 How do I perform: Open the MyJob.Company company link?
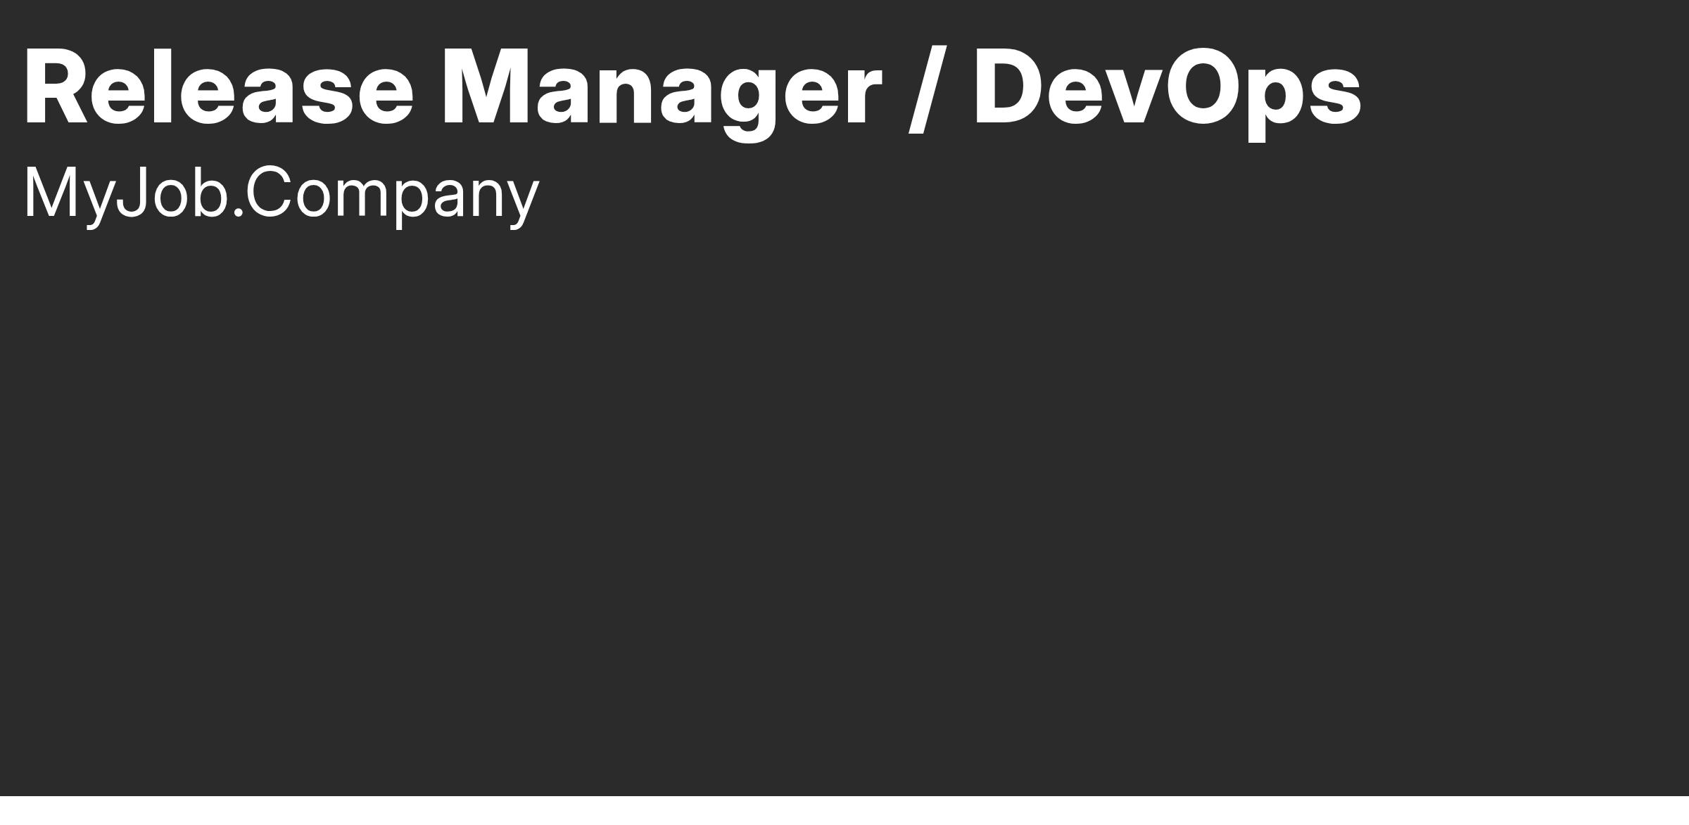[x=281, y=196]
